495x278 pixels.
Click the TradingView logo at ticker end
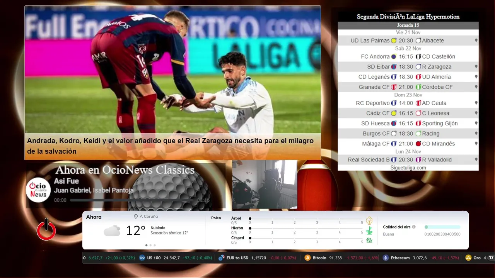(x=492, y=258)
